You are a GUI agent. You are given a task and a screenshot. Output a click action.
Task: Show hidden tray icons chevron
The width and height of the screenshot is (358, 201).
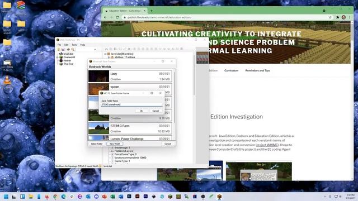(x=324, y=197)
